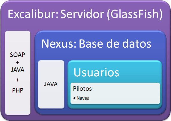Select the Pilotos label

coord(82,89)
